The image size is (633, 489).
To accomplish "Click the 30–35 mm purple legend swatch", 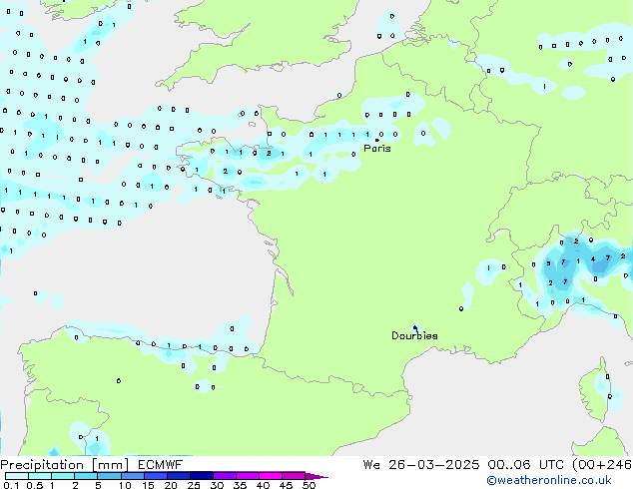I will click(225, 476).
